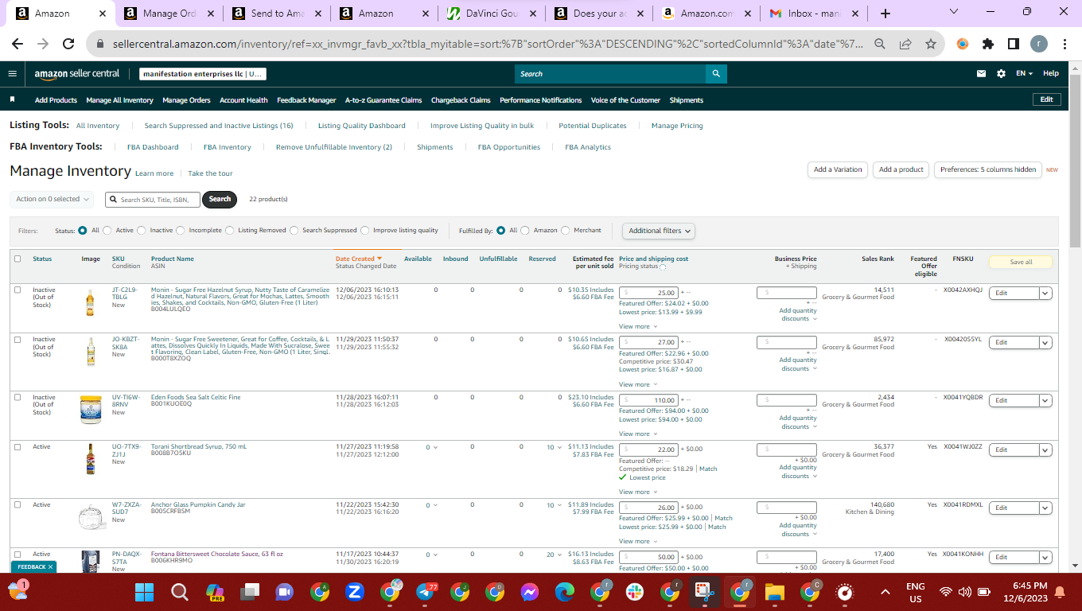Click the Torani Shortbread Syrup product image

91,459
